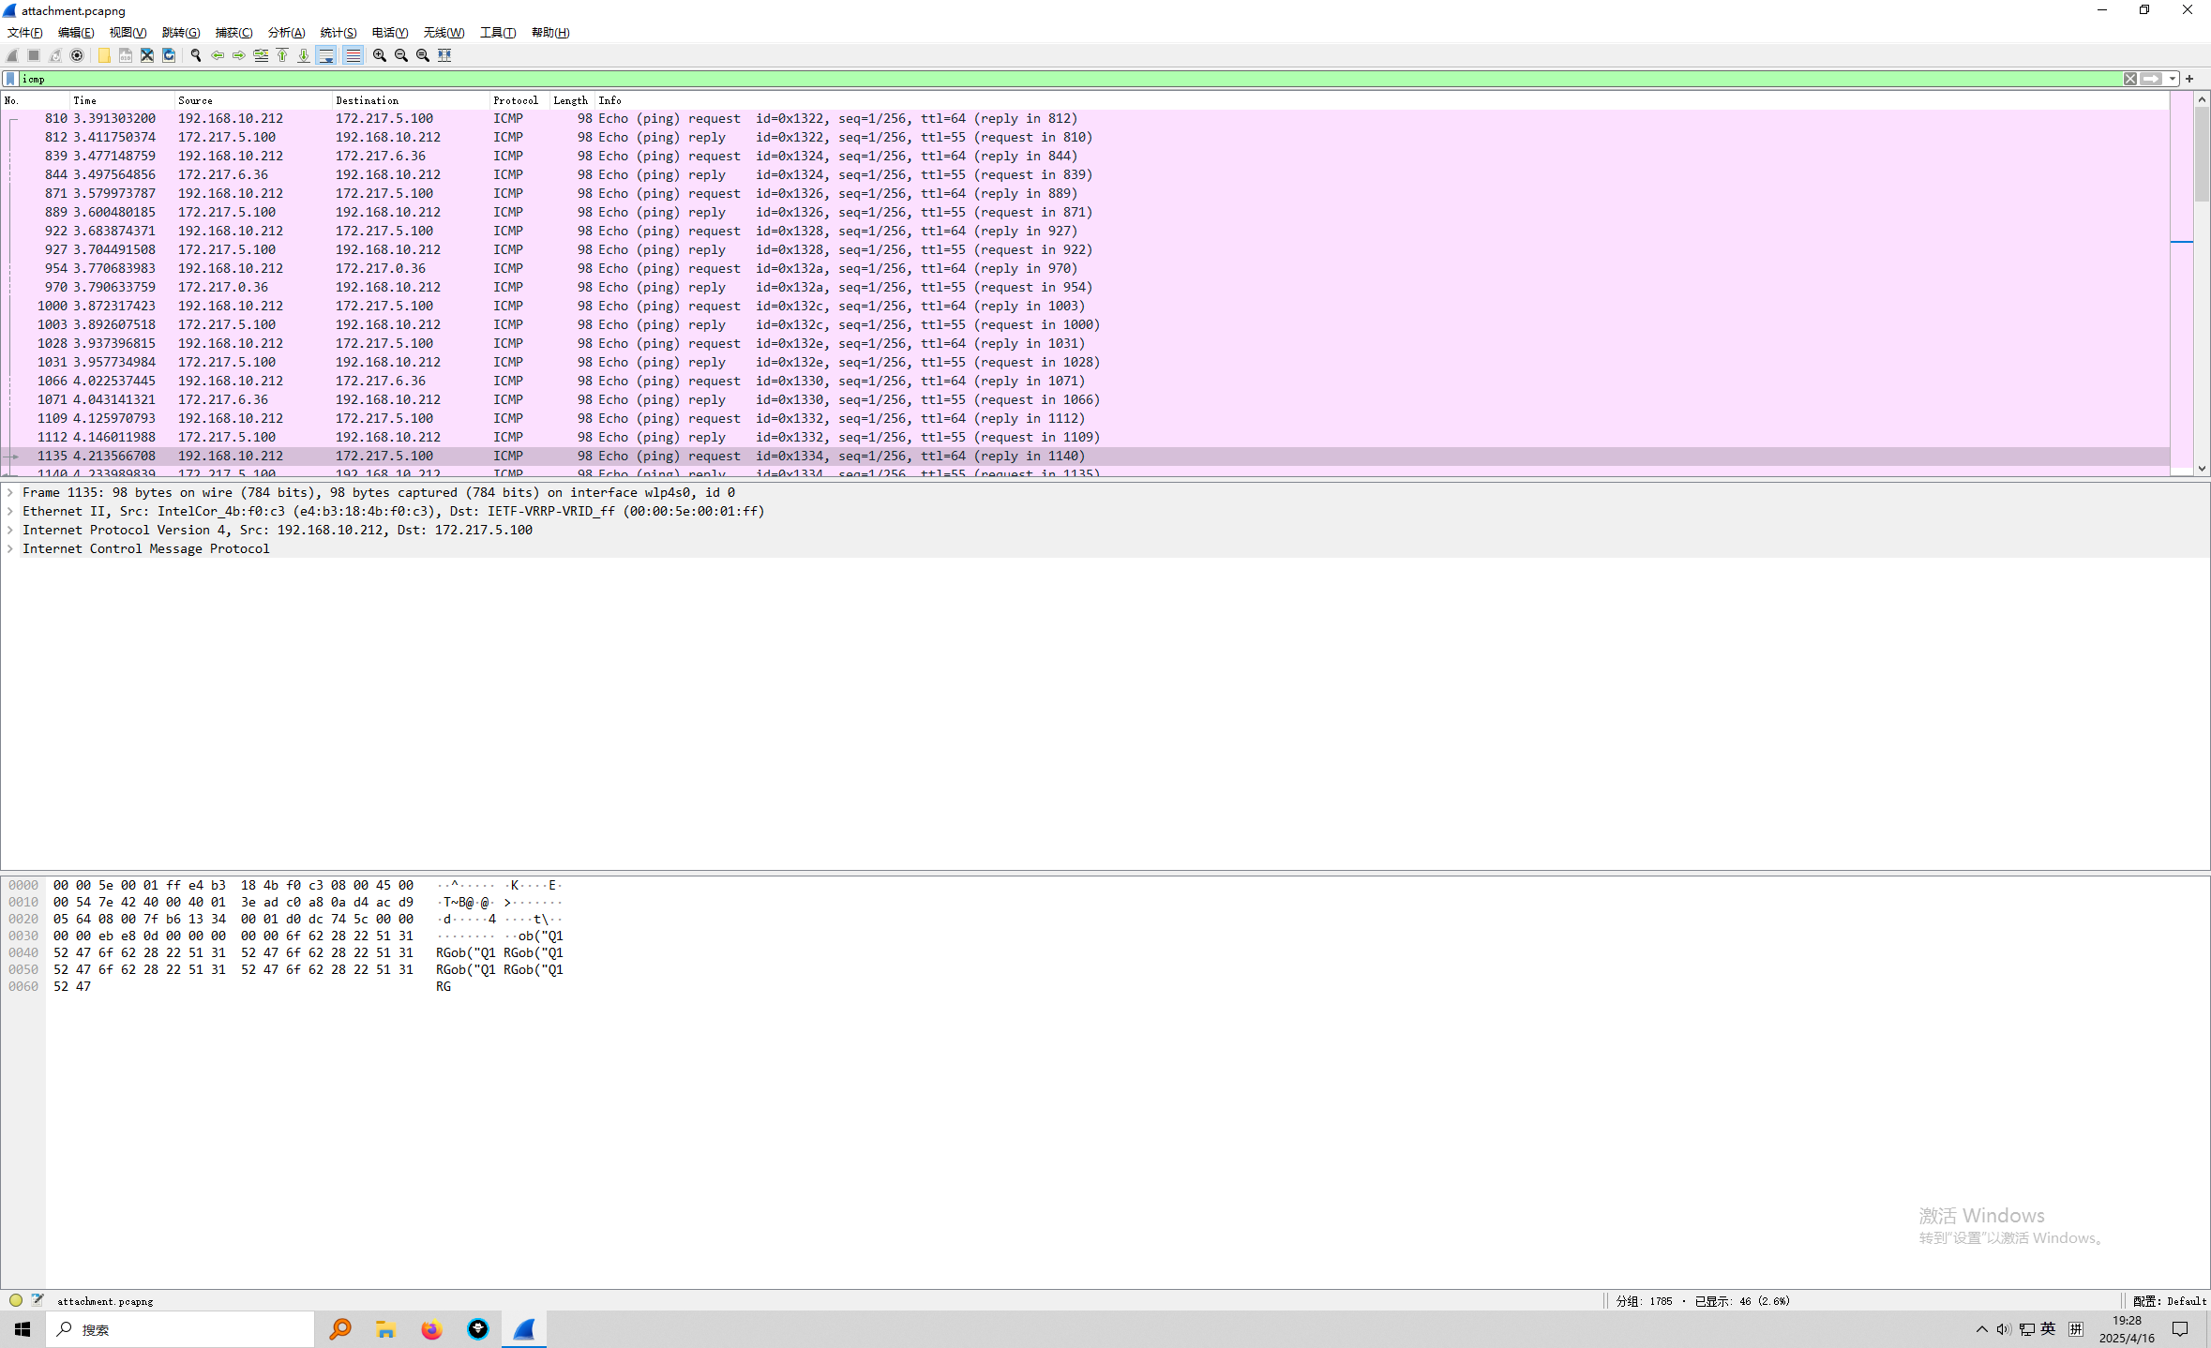Open the find packet search tool
Viewport: 2211px width, 1348px height.
coord(195,55)
